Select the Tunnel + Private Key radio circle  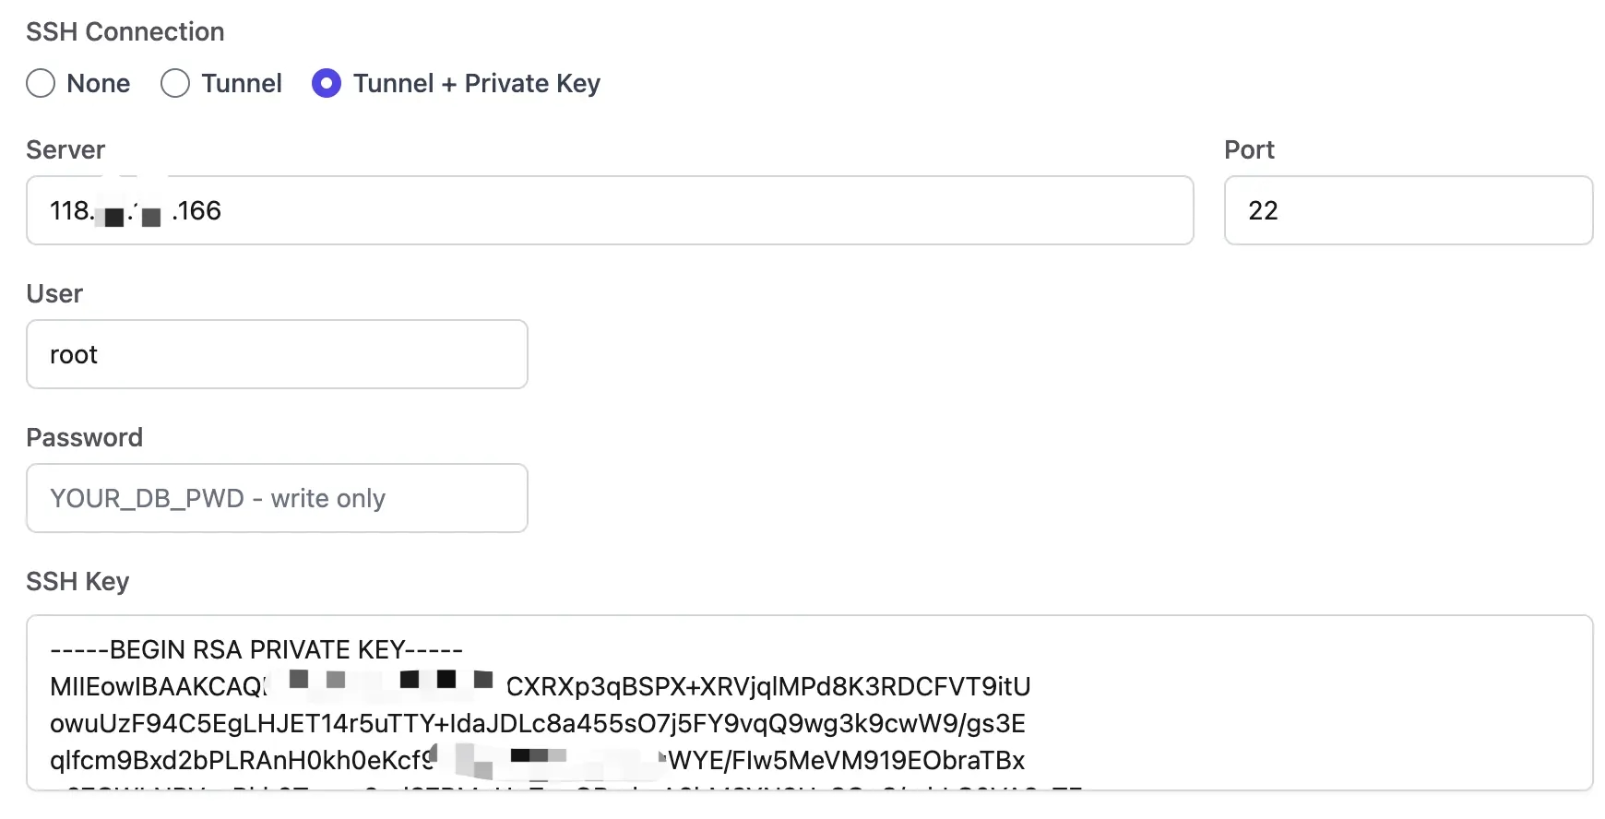(327, 83)
